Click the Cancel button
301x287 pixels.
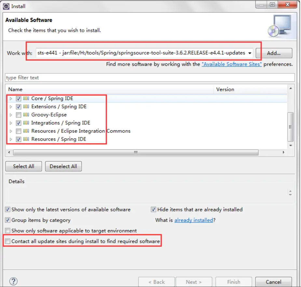(274, 282)
